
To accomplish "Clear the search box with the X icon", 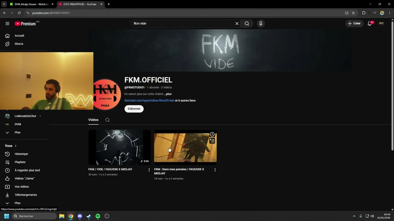I will [x=237, y=24].
